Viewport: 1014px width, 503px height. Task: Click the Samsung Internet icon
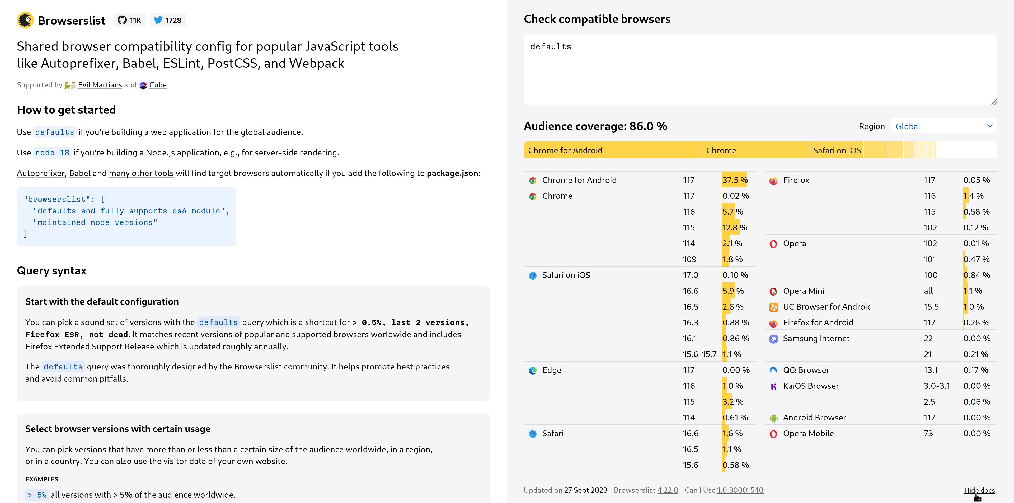pyautogui.click(x=773, y=339)
